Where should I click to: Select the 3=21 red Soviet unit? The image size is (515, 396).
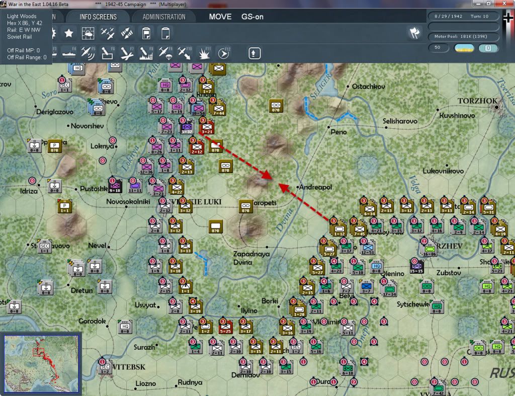[207, 126]
